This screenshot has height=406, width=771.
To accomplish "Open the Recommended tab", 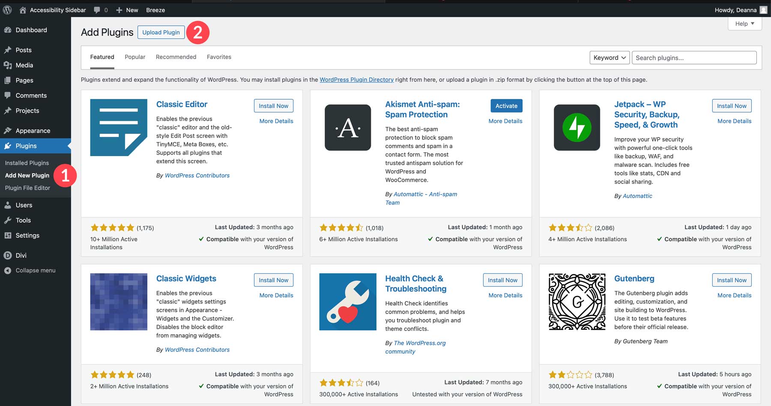I will pyautogui.click(x=176, y=56).
